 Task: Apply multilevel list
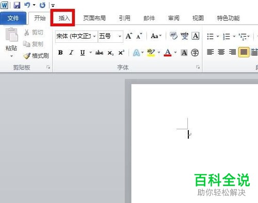pos(243,37)
